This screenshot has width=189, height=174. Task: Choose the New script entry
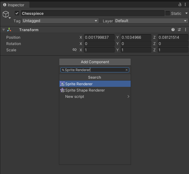(95, 96)
